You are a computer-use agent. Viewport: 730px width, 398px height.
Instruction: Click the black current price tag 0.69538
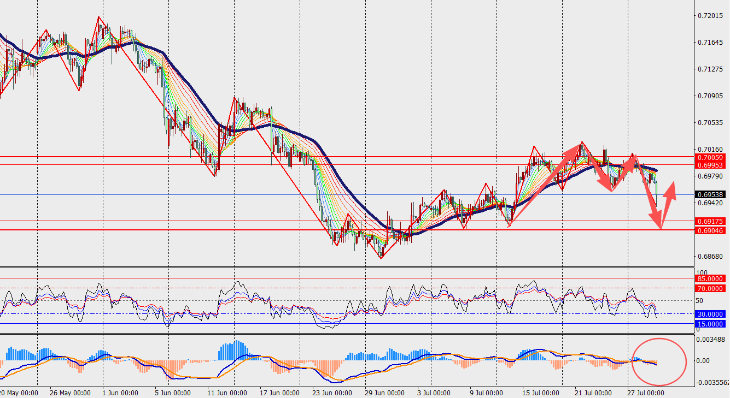(x=711, y=194)
